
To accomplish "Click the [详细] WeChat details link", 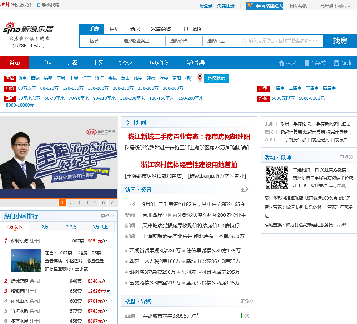I will [x=340, y=186].
